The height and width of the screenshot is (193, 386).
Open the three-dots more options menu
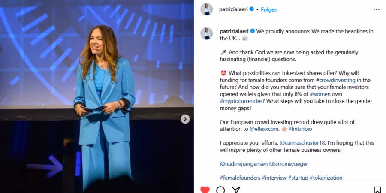coord(377,9)
